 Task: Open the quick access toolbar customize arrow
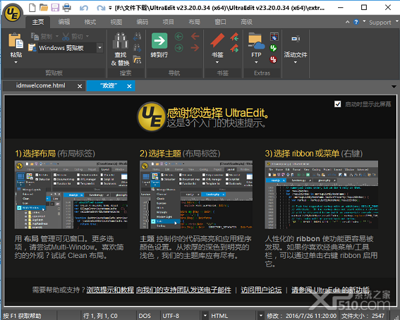point(110,8)
